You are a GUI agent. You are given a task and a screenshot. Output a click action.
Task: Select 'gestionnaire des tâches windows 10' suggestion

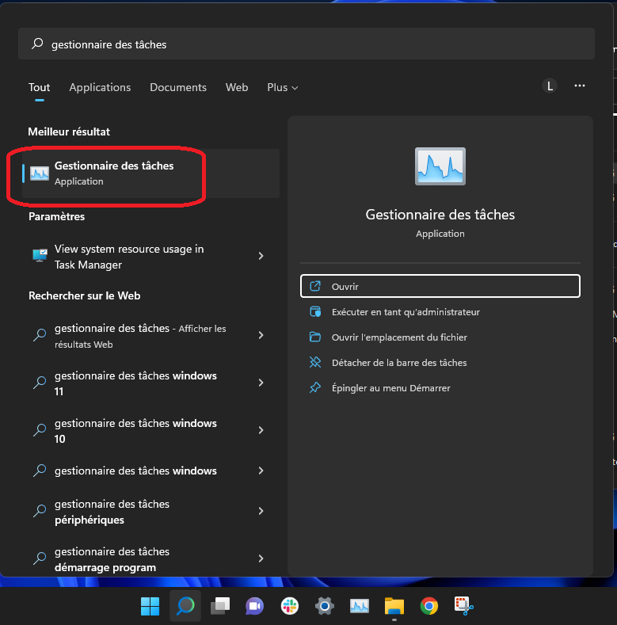click(135, 431)
